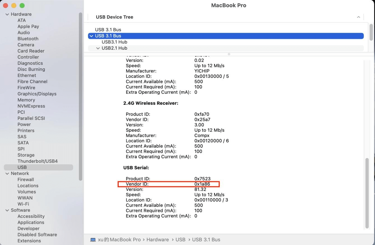Select Thunderbolt/USB4 in the sidebar
375x245 pixels.
(x=37, y=161)
